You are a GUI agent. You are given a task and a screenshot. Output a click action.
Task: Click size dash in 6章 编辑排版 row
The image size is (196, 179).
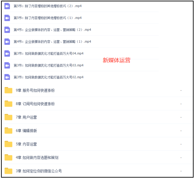(181, 131)
